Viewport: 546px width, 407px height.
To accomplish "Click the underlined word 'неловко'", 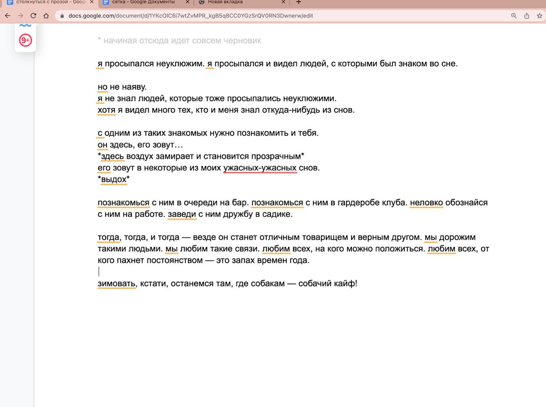I will click(427, 203).
